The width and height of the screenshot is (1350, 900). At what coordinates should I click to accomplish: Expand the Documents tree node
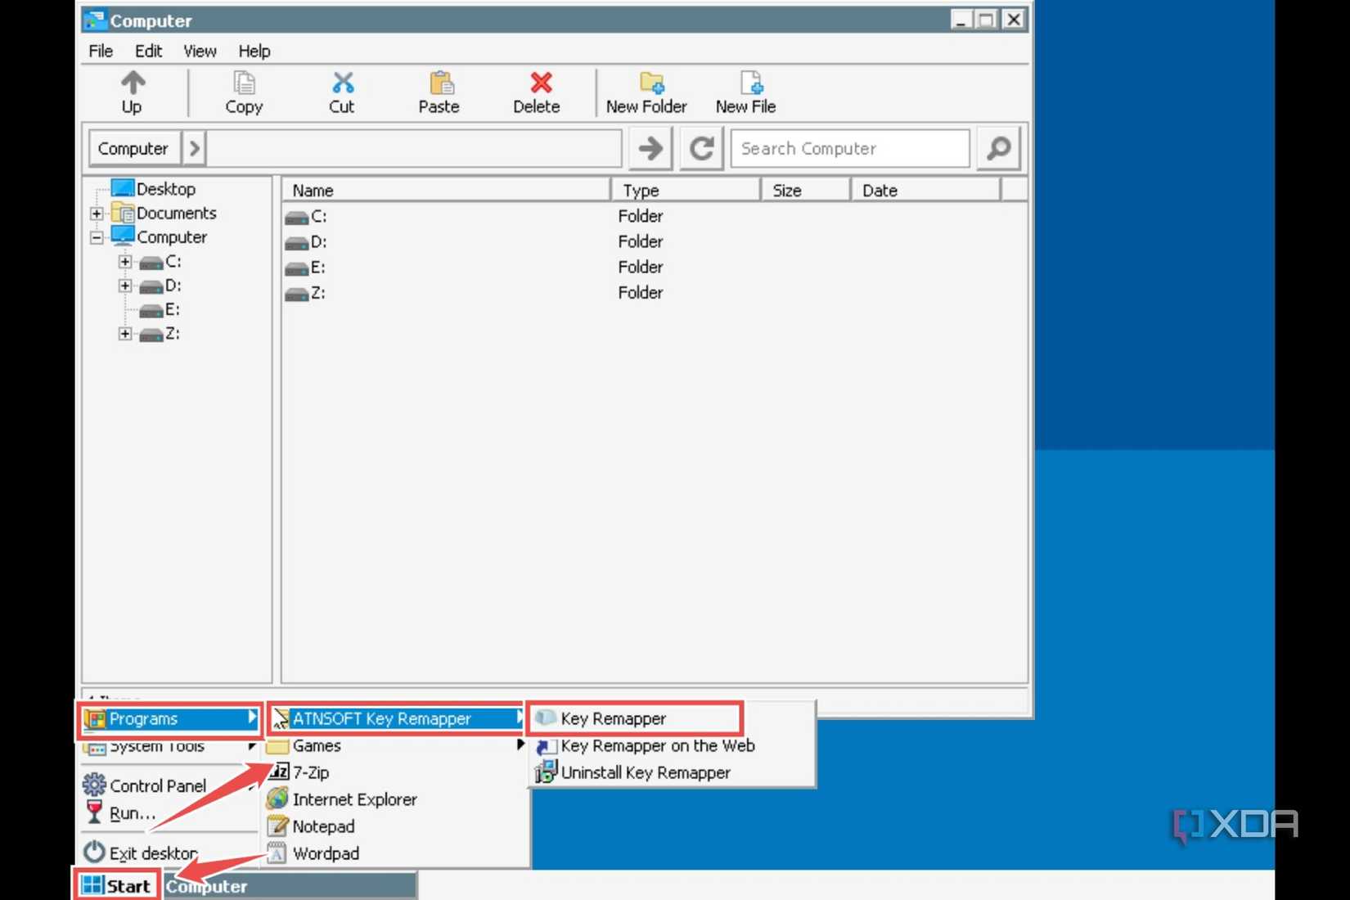pyautogui.click(x=97, y=214)
